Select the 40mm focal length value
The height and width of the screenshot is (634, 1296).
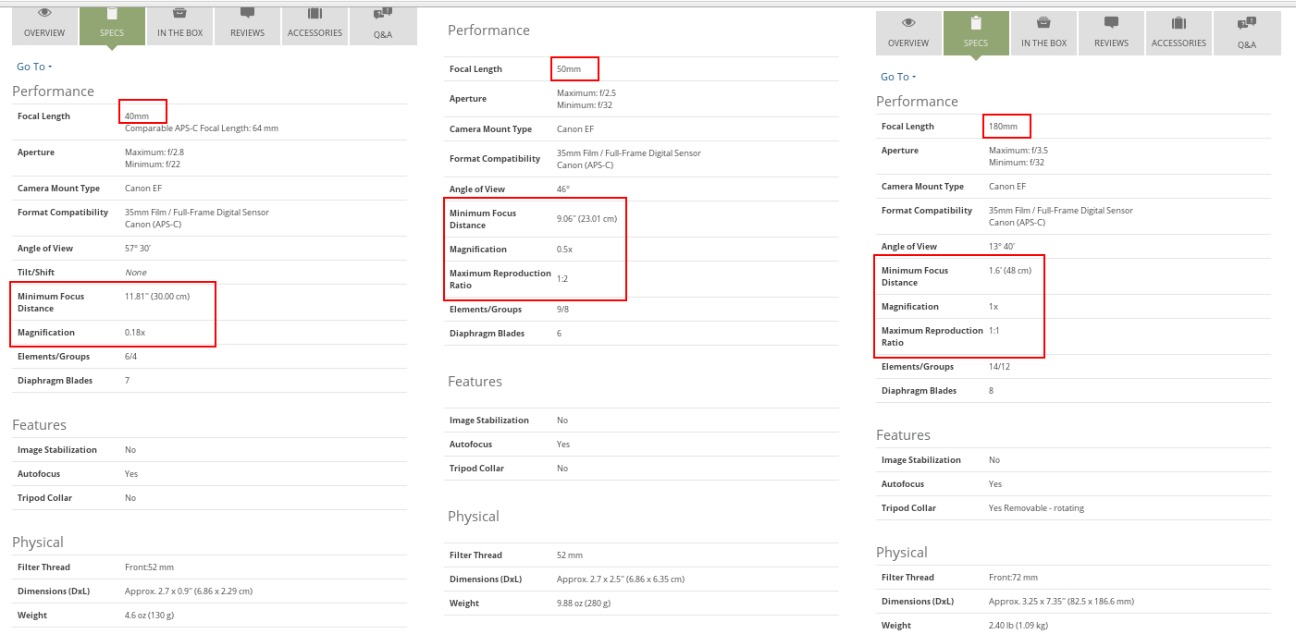137,116
